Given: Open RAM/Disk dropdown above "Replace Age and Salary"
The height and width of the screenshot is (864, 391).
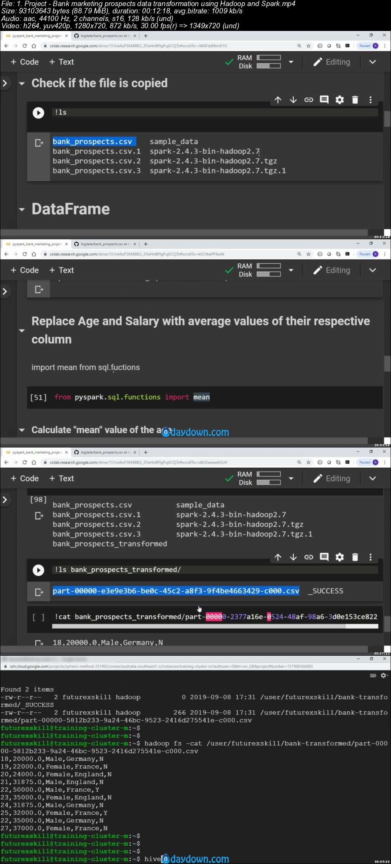Looking at the screenshot, I should coord(291,270).
